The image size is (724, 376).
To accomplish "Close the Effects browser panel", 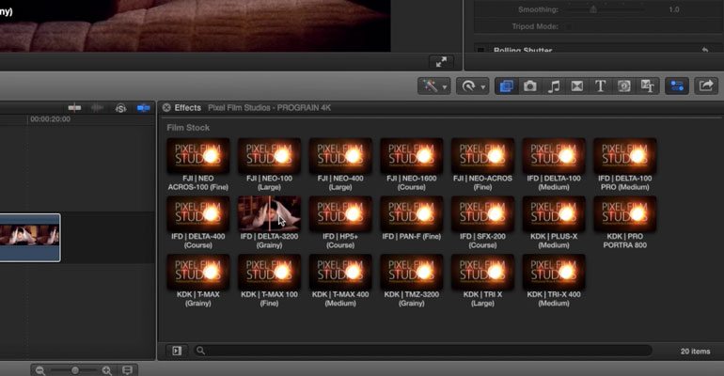I will tap(166, 107).
